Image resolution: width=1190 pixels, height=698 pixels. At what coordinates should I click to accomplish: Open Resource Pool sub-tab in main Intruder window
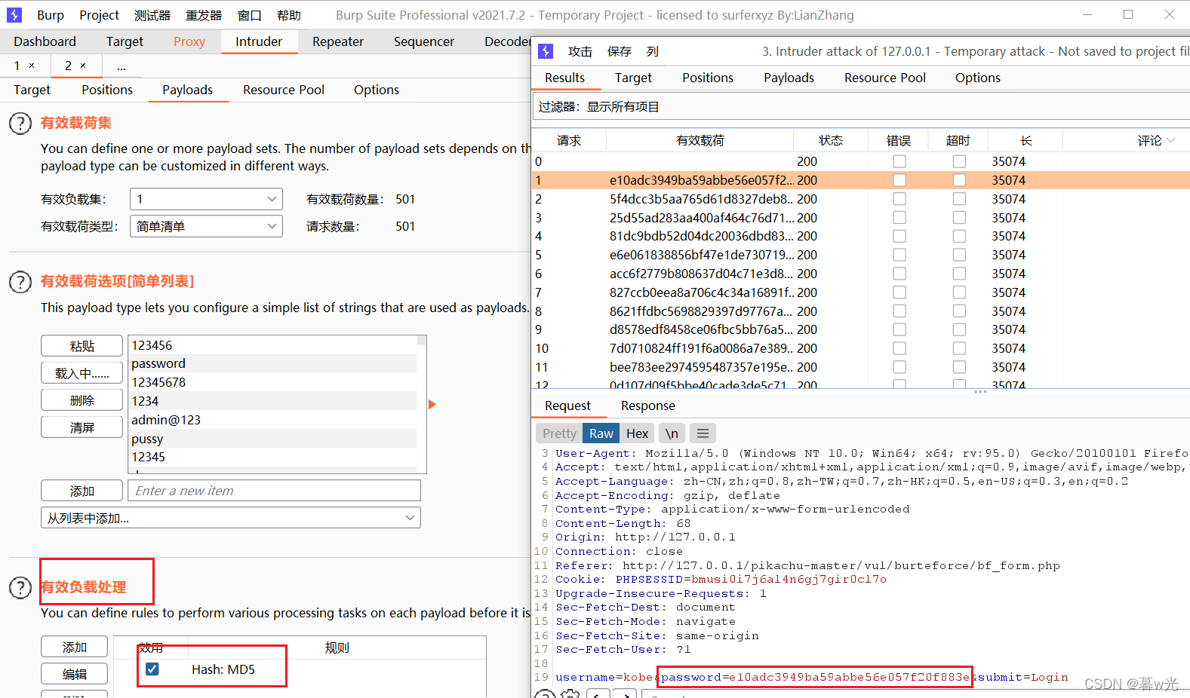coord(284,90)
